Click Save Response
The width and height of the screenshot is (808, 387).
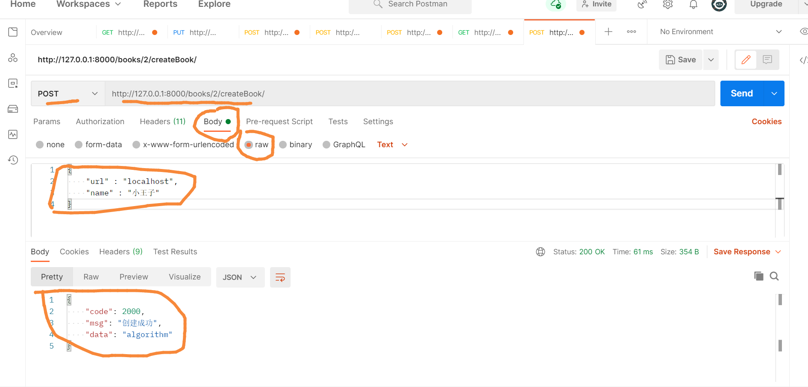(742, 252)
